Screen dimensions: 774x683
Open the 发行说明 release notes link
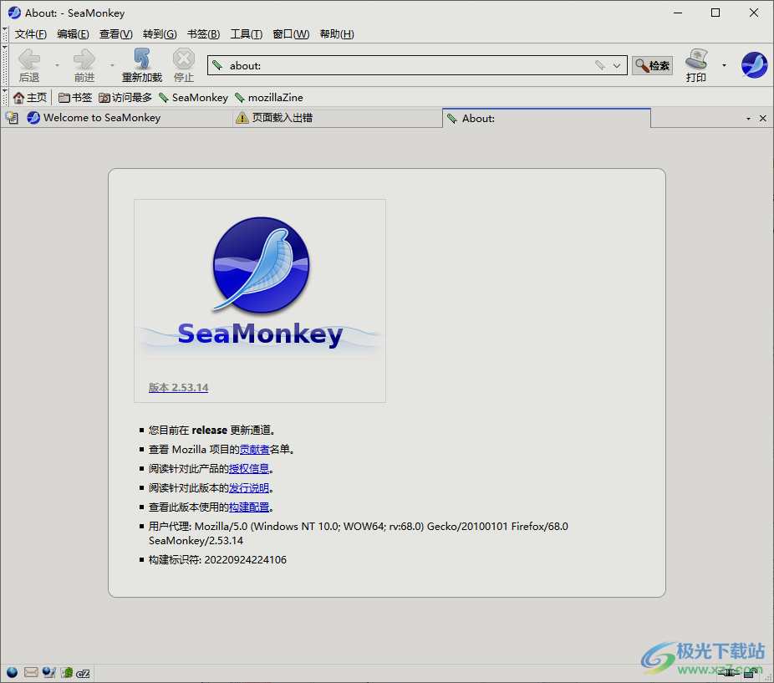pos(249,488)
